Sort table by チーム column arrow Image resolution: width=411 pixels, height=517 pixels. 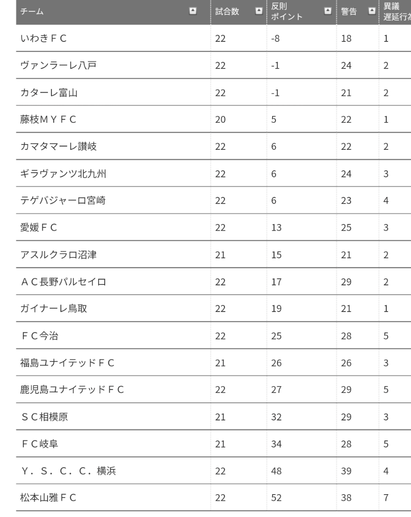[193, 11]
